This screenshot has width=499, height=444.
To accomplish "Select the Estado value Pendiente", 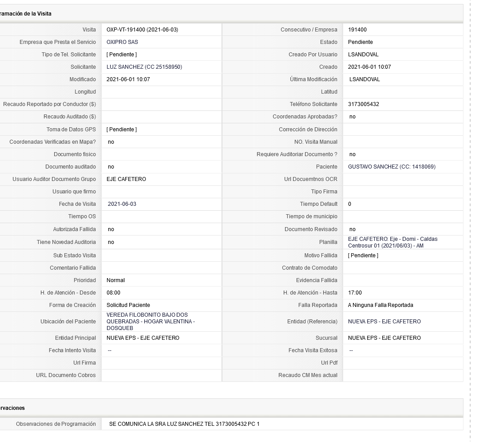I will tap(360, 42).
